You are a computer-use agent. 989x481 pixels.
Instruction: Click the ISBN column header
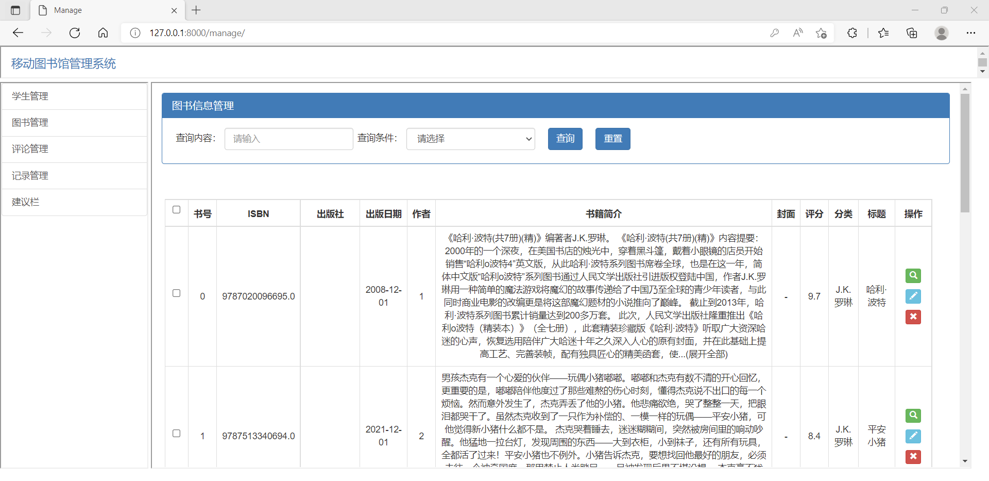pyautogui.click(x=258, y=214)
